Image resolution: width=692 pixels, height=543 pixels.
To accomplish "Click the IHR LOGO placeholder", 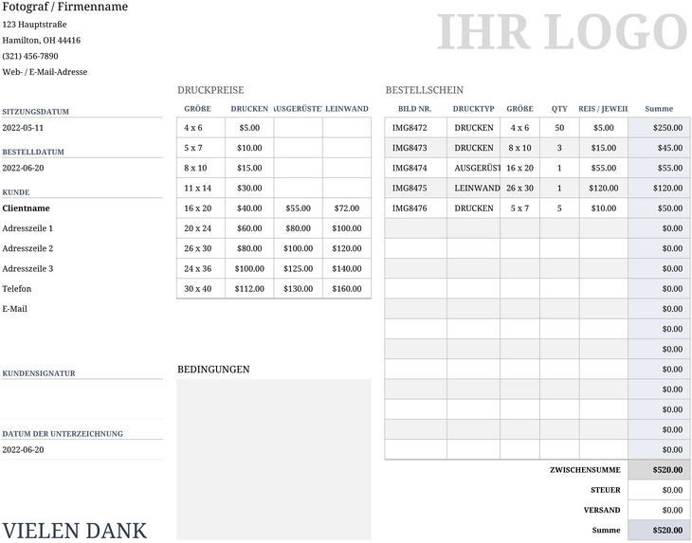I will [562, 32].
